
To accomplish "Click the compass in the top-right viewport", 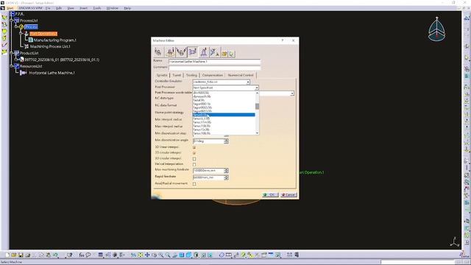I will pos(436,29).
